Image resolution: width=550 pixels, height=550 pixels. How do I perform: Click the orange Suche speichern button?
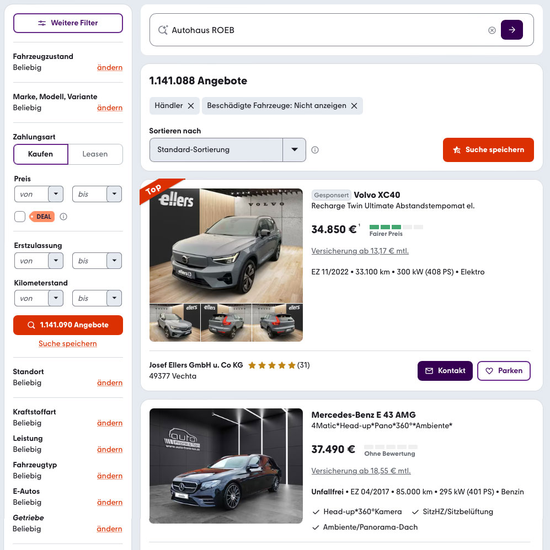pyautogui.click(x=488, y=150)
